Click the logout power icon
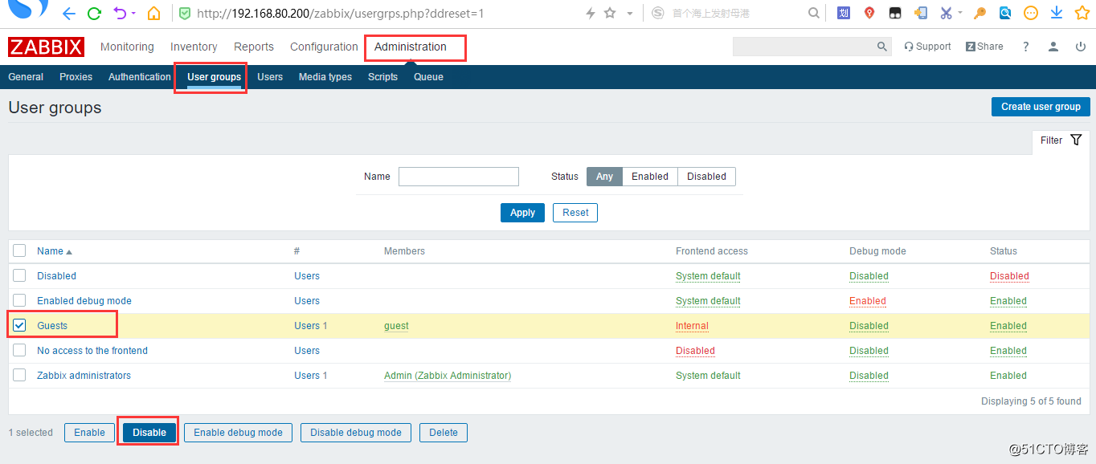The height and width of the screenshot is (464, 1096). 1081,46
